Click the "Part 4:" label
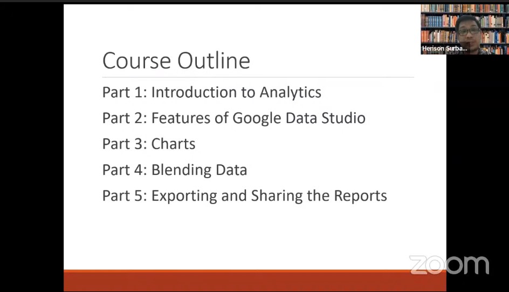This screenshot has height=292, width=509. [125, 170]
